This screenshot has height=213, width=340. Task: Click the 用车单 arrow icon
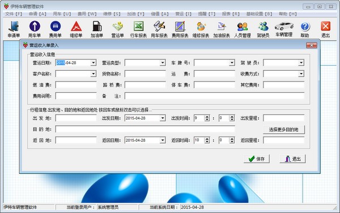pyautogui.click(x=35, y=29)
